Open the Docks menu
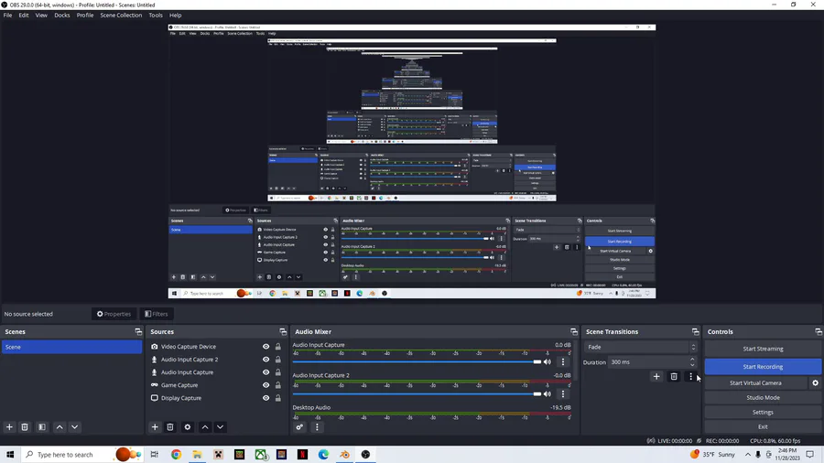This screenshot has height=463, width=824. pyautogui.click(x=62, y=16)
